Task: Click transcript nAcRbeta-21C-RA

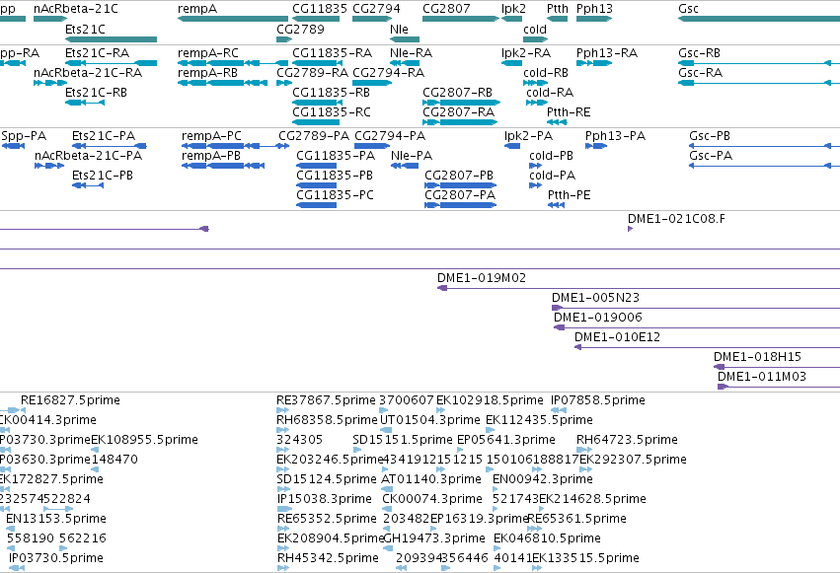Action: coord(88,72)
